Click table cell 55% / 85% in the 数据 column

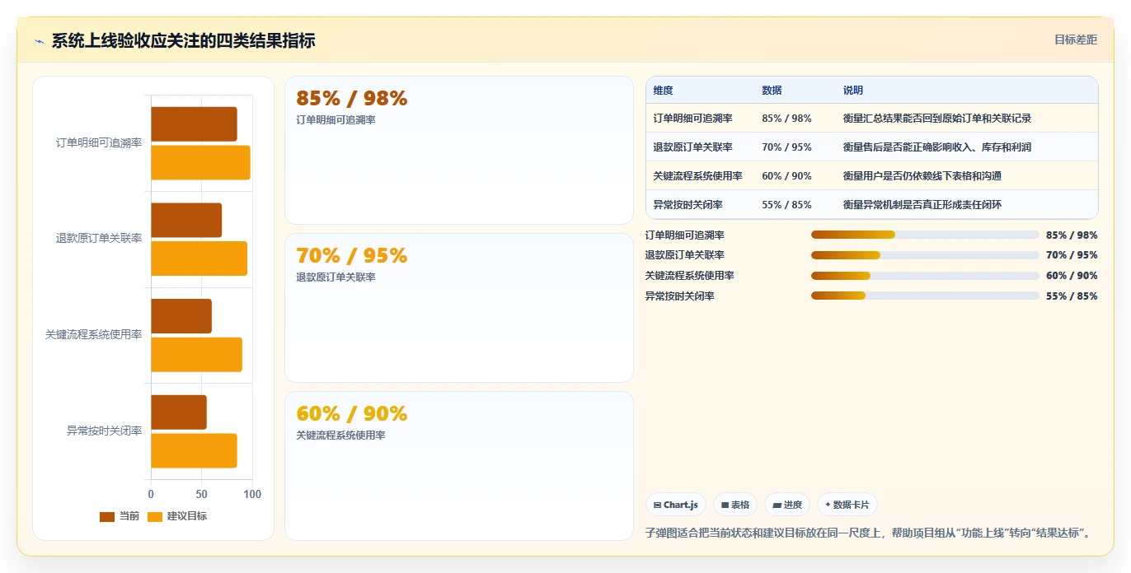pos(787,205)
